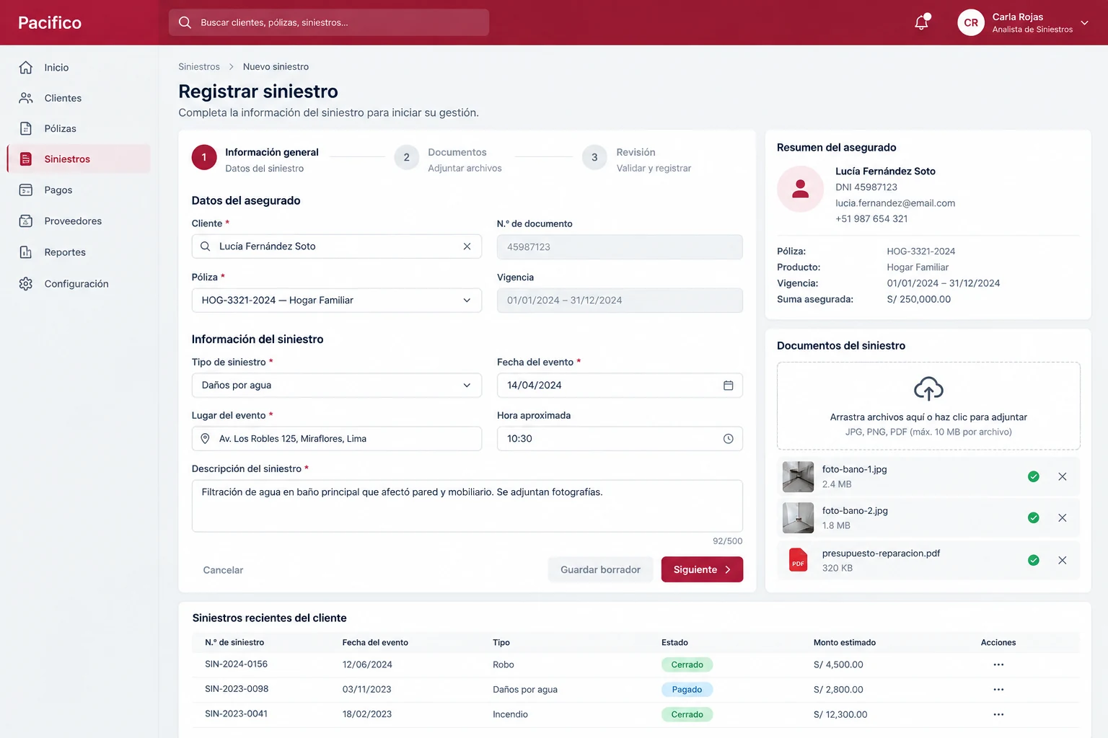Open Configuración in the sidebar
The width and height of the screenshot is (1108, 738).
79,284
